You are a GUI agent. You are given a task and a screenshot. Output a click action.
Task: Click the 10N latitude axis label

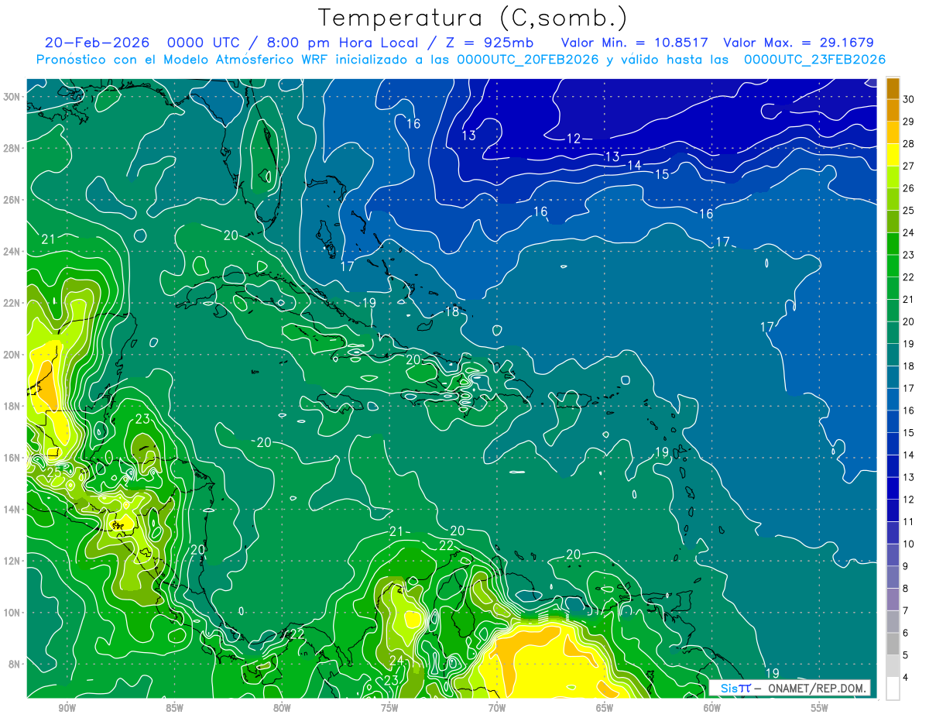click(12, 613)
